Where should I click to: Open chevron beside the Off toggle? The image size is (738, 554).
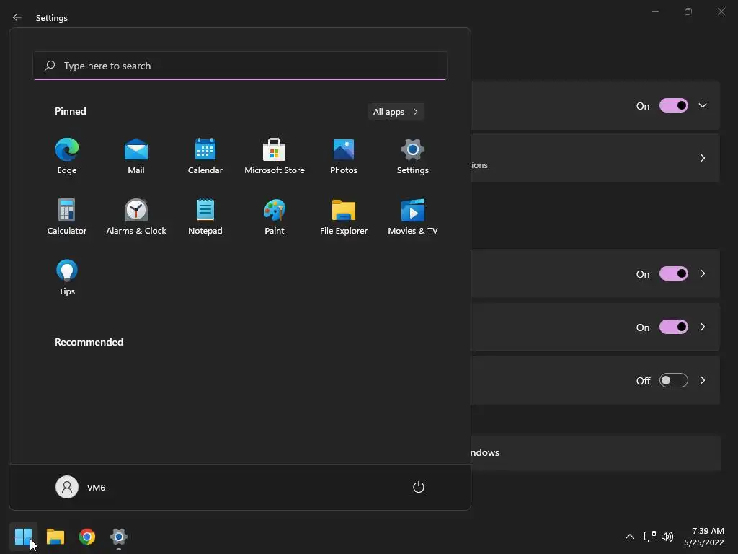(x=703, y=380)
